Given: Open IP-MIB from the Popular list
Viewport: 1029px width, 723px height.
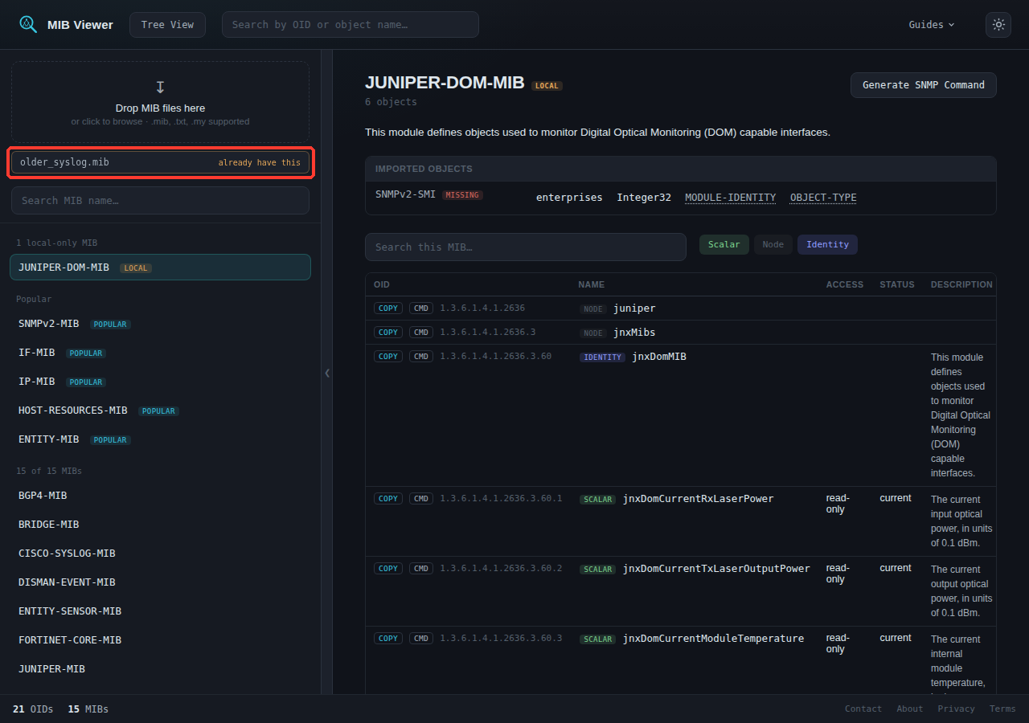Looking at the screenshot, I should 160,382.
